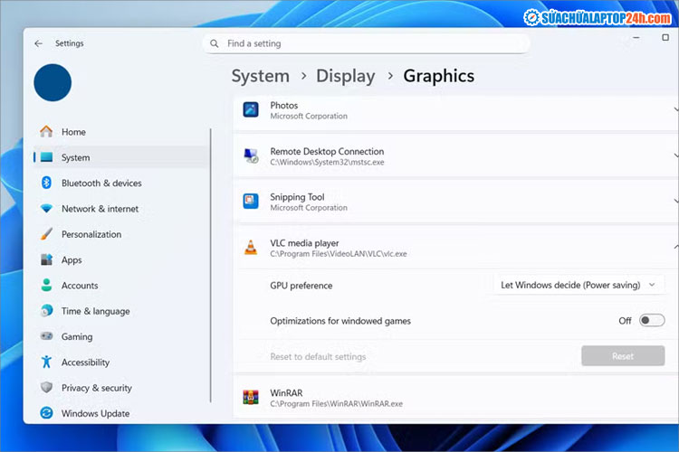Image resolution: width=679 pixels, height=452 pixels.
Task: Click the Bluetooth & devices sidebar icon
Action: [x=46, y=183]
